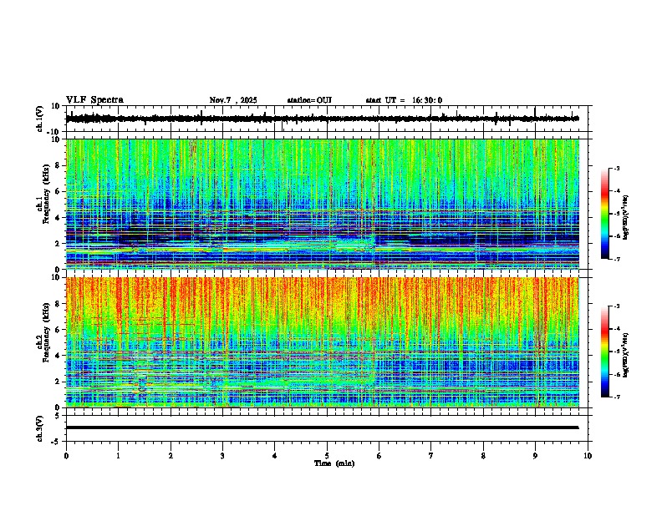
Task: Click the "-3" label on ch.2 color scale
Action: click(617, 306)
